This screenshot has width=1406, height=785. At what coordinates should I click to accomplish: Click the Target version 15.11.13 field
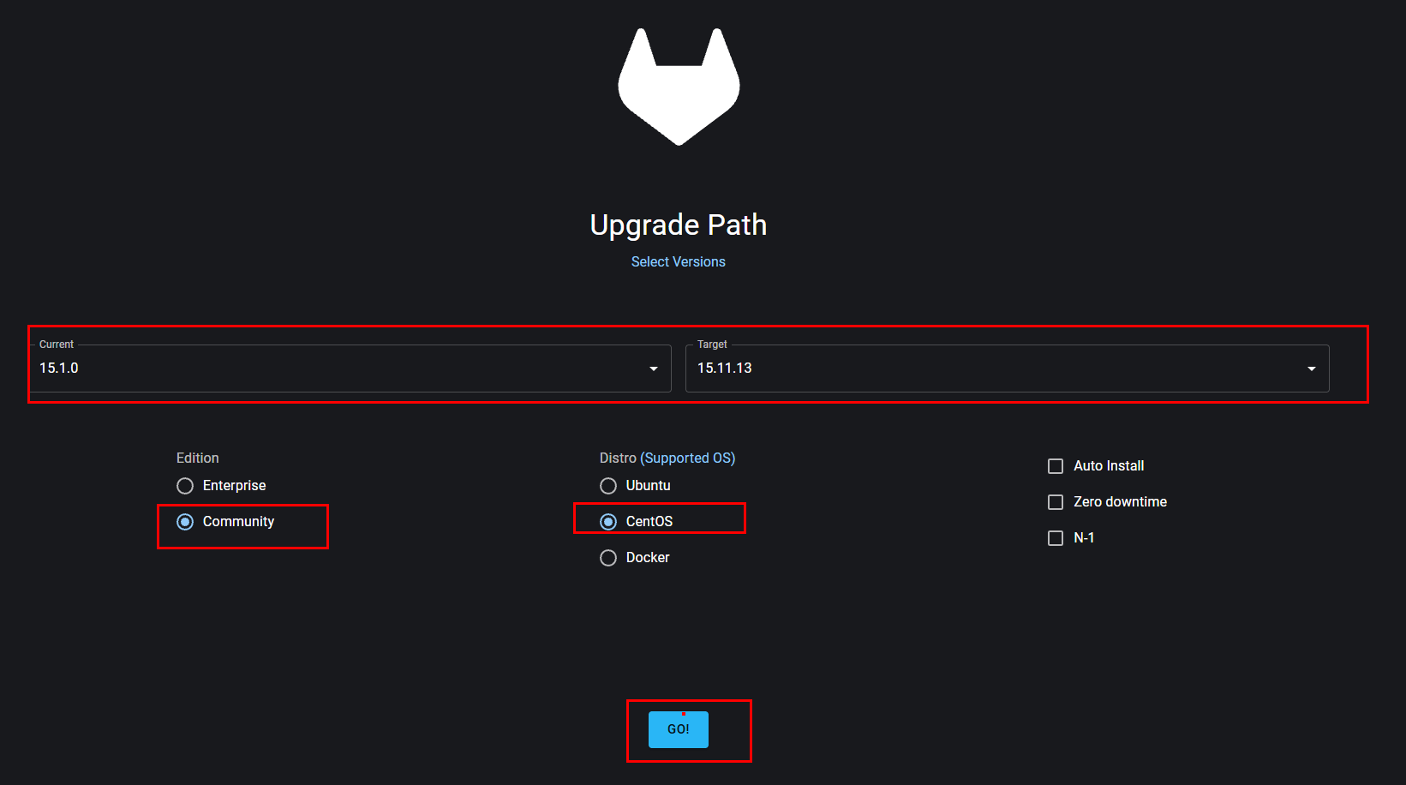(1008, 369)
